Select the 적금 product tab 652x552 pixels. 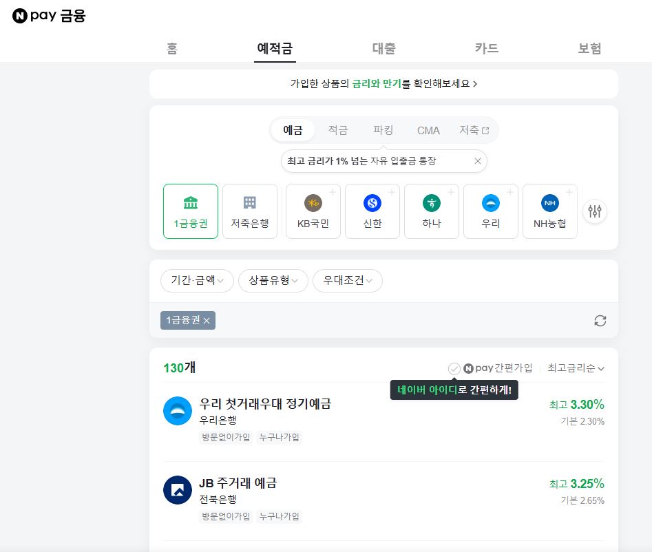tap(337, 130)
